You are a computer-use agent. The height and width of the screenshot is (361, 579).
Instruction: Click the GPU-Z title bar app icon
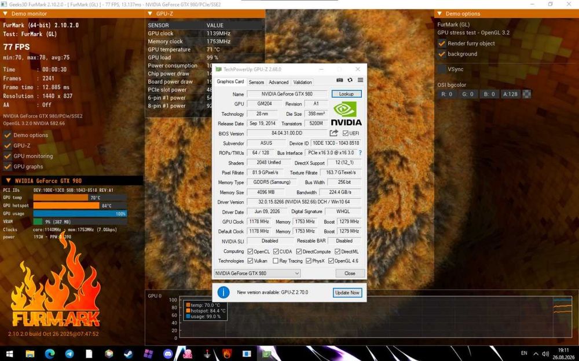tap(218, 70)
